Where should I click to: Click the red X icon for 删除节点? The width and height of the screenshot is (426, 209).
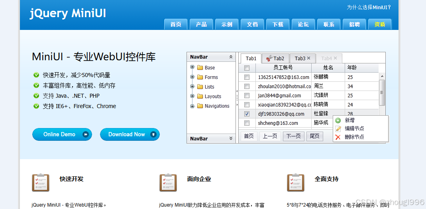pos(338,137)
